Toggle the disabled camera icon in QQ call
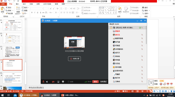Viewport: 175px width, 97px height. coord(53,82)
